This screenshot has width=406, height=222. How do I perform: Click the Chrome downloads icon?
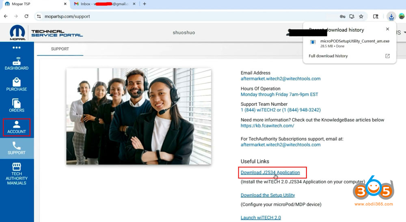pos(391,16)
